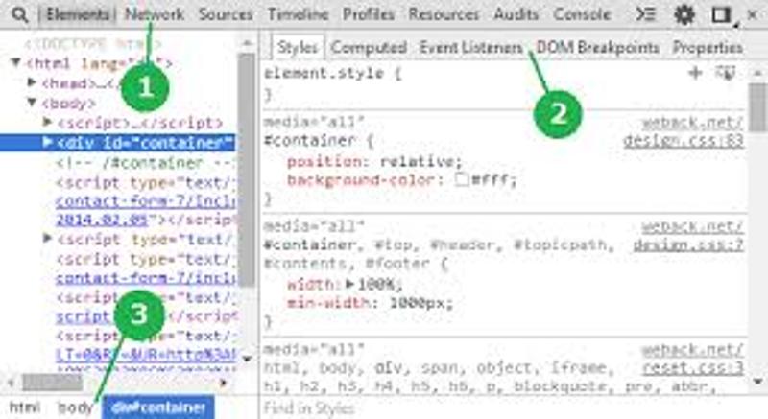
Task: Select body in the breadcrumb bar
Action: (x=75, y=407)
